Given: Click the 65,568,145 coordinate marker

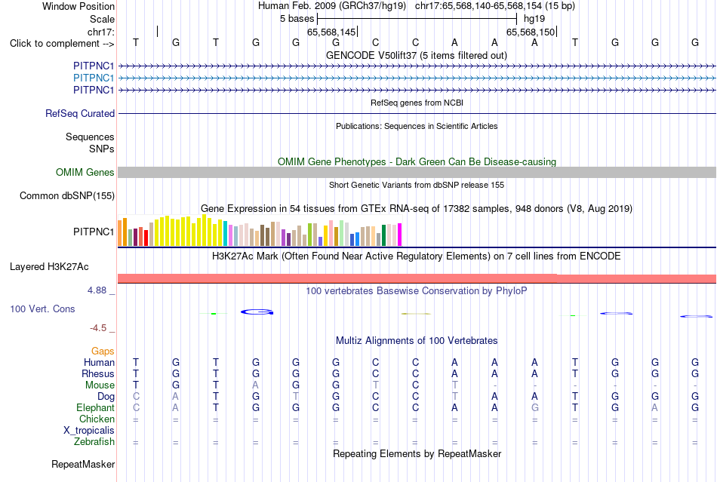Looking at the screenshot, I should click(x=331, y=32).
